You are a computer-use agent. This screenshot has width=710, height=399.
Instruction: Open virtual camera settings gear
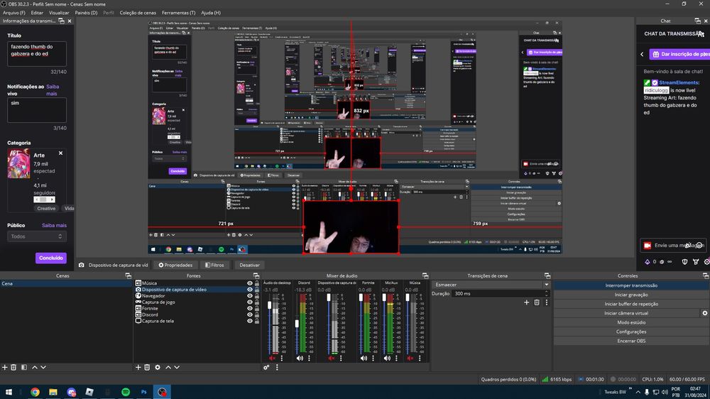(x=705, y=313)
